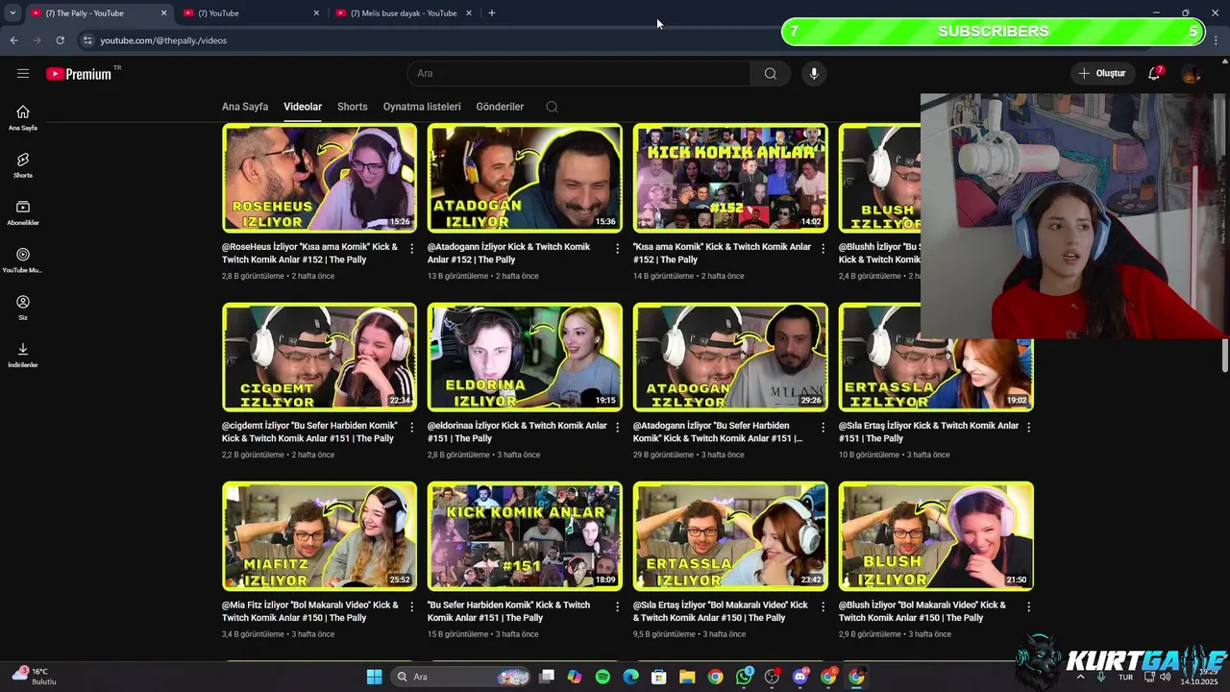The height and width of the screenshot is (692, 1230).
Task: Open Sıla Ertaş Bol Makaralı #150 title
Action: pyautogui.click(x=721, y=611)
